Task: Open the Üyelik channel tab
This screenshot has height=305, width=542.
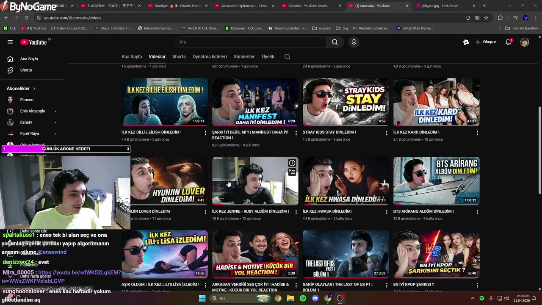Action: coord(268,57)
